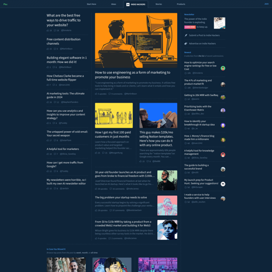272x272 pixels.
Task: Upvote the best free traffic ways post
Action: click(x=48, y=30)
